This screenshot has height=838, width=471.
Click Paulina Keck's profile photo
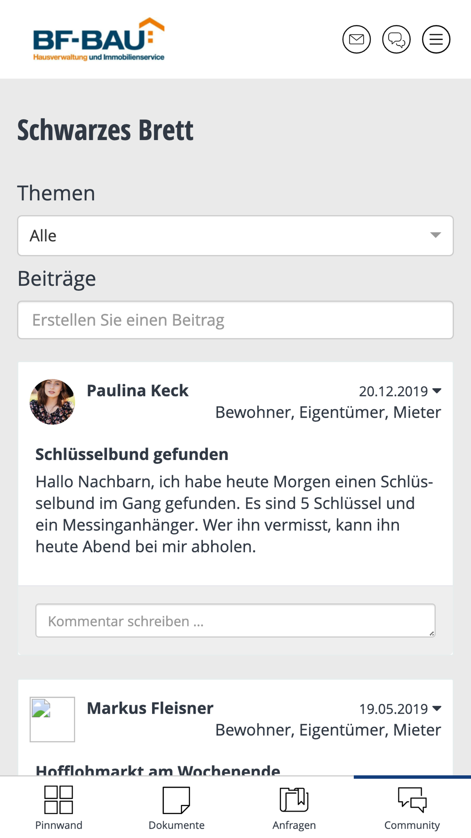[x=52, y=402]
